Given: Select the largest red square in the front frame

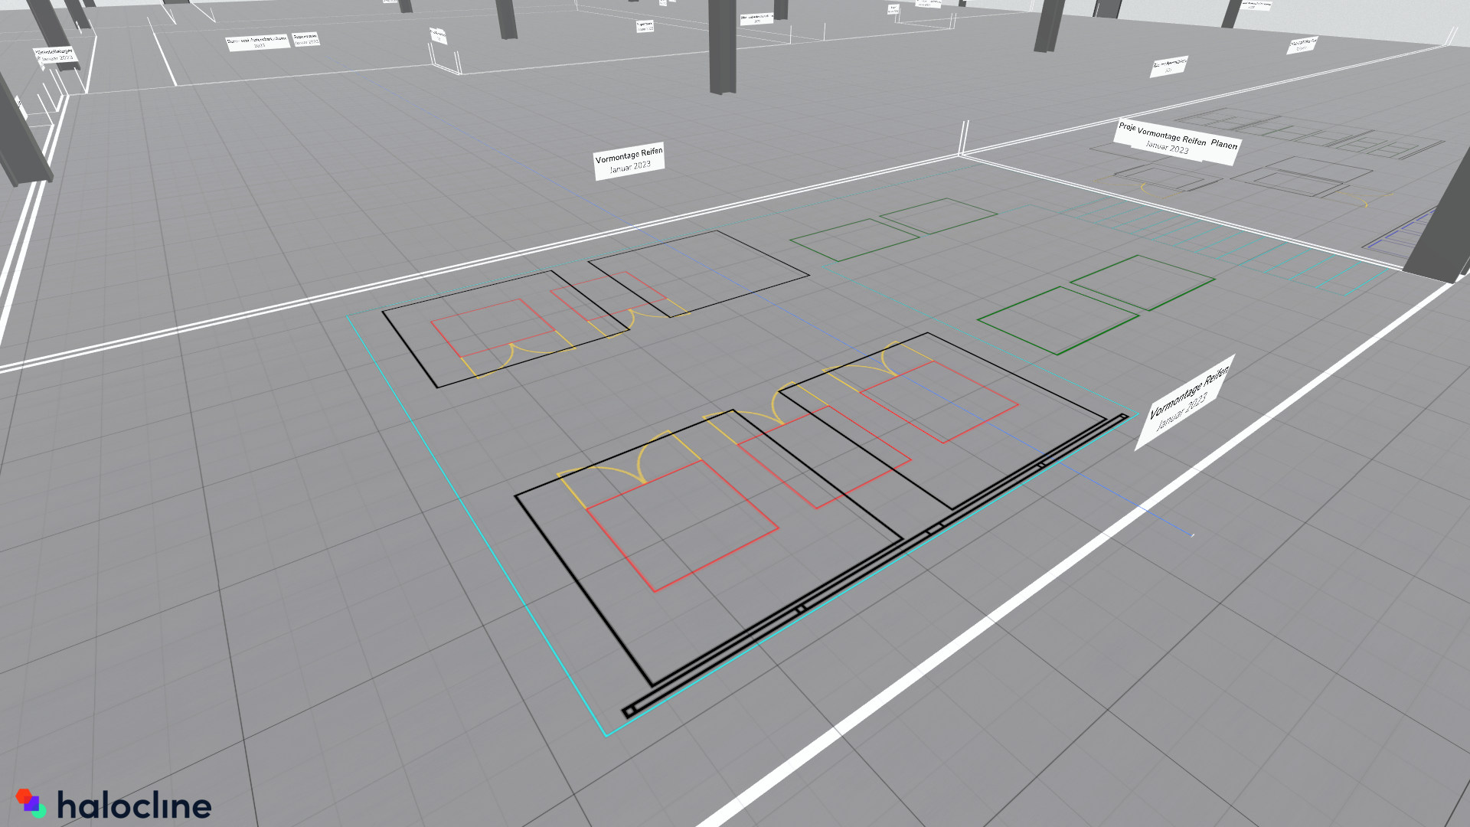Looking at the screenshot, I should click(682, 525).
